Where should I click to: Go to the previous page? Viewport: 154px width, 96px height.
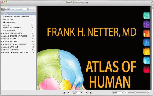click(x=69, y=93)
